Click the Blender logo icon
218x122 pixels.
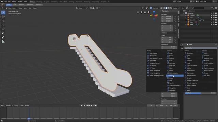(x=2, y=1)
